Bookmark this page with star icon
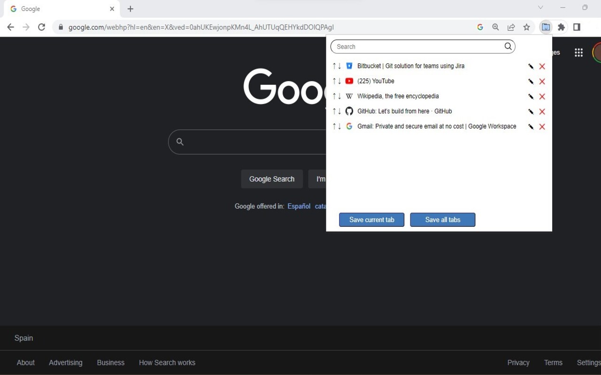 tap(527, 27)
